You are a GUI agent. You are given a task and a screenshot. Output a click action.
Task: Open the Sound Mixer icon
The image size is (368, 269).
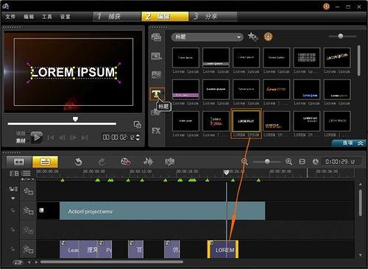[x=148, y=162]
